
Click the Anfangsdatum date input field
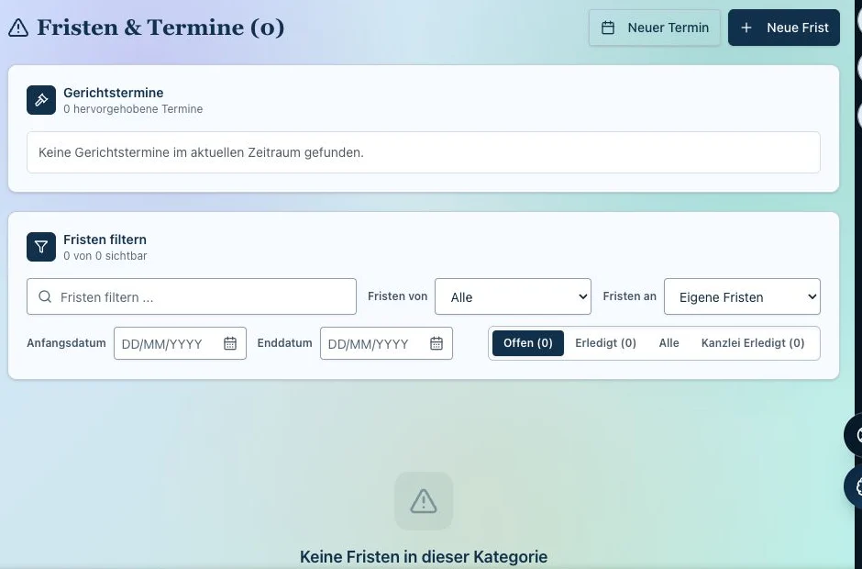[180, 343]
